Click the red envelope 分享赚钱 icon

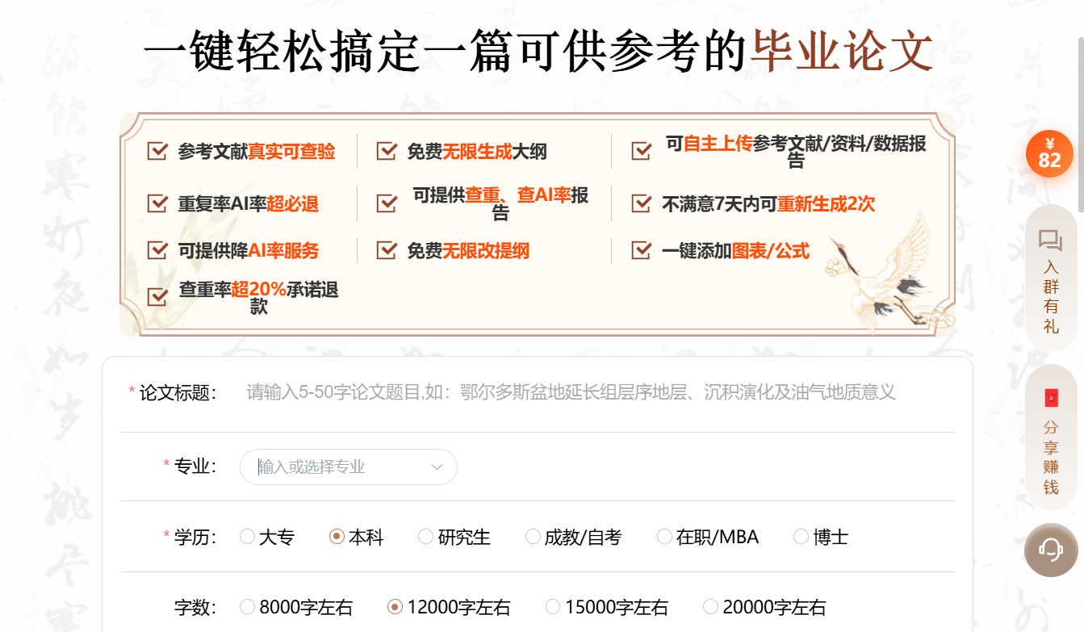(x=1051, y=397)
